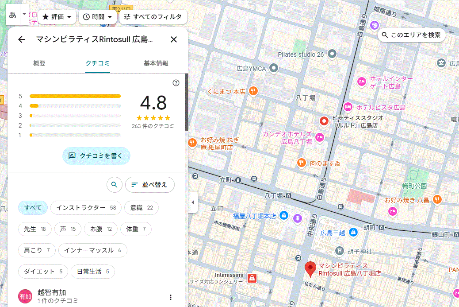This screenshot has height=307, width=459.
Task: Click the back arrow in place panel
Action: pos(22,39)
